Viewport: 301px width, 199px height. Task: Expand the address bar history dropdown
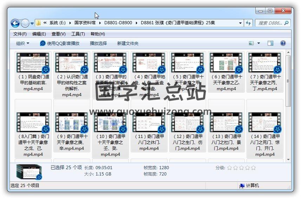[x=240, y=23]
